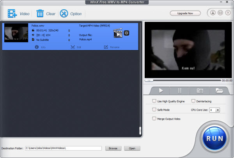Click the Info button for Police.wmv
This screenshot has width=234, height=158.
[x=40, y=47]
